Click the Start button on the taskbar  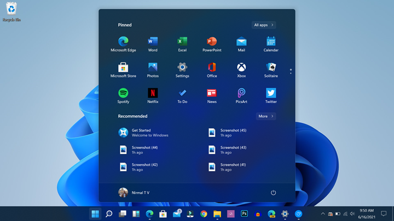pos(95,214)
